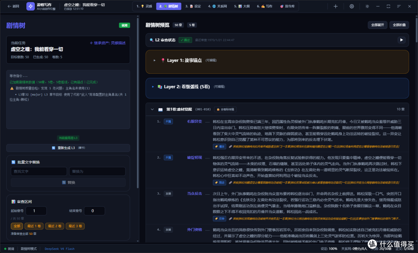Click the 50 章 count badge
Viewport: 418px width, 253px height.
(x=178, y=25)
